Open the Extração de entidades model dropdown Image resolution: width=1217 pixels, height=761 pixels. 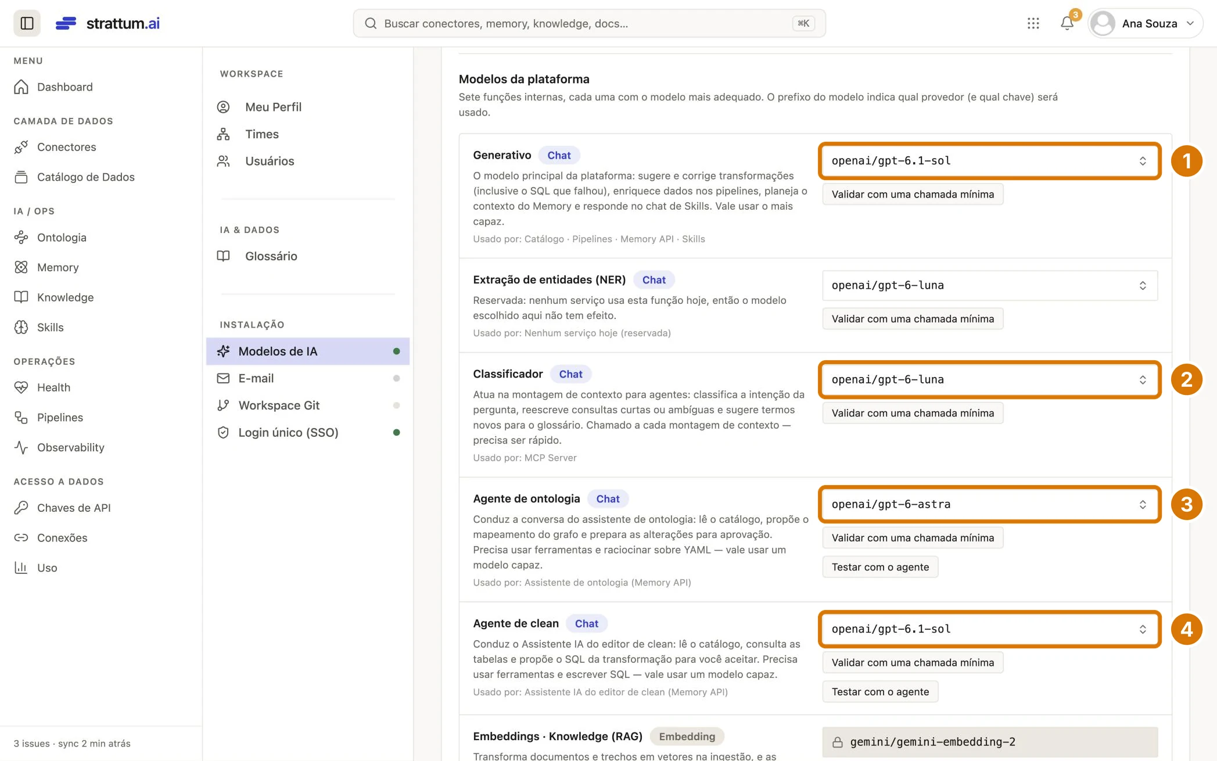[989, 285]
